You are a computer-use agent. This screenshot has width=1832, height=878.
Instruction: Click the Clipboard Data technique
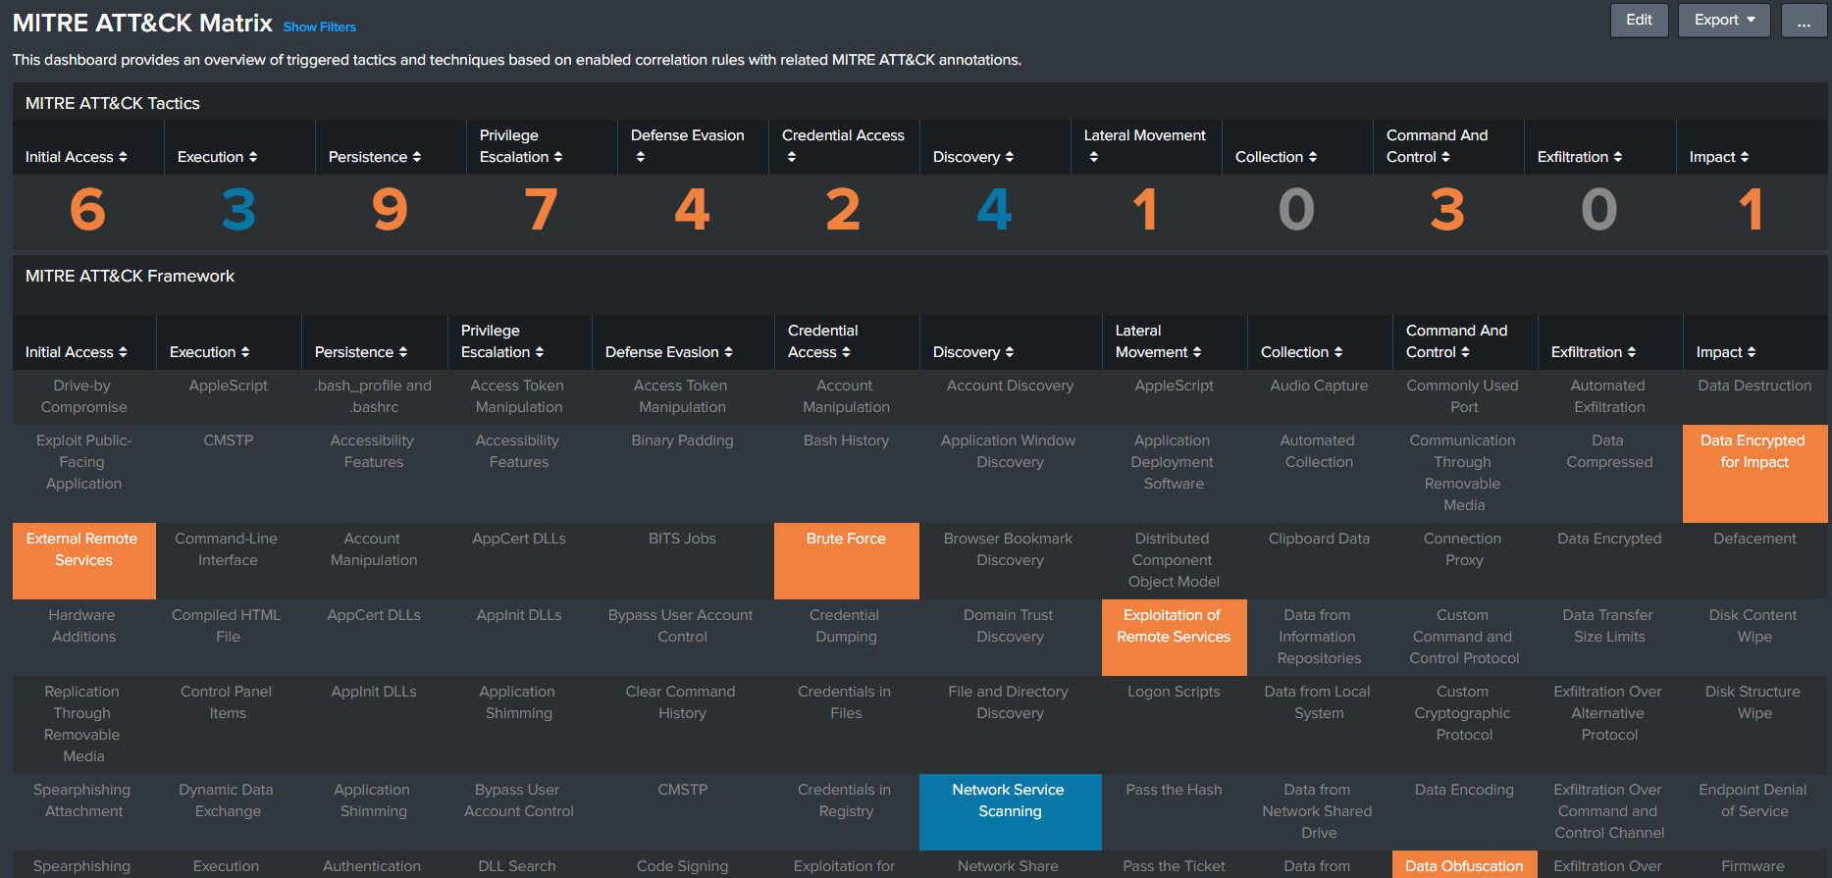point(1319,539)
